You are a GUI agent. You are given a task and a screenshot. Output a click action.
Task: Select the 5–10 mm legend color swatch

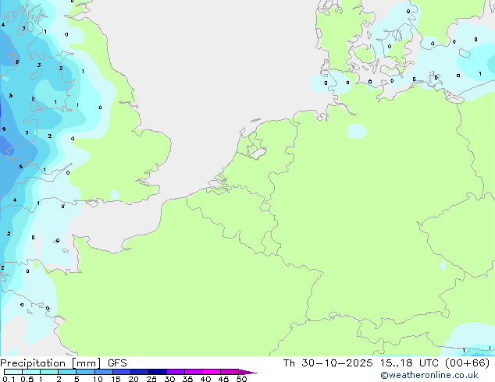coord(85,372)
